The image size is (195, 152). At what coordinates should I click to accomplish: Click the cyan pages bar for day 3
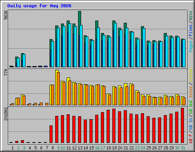click(24, 60)
